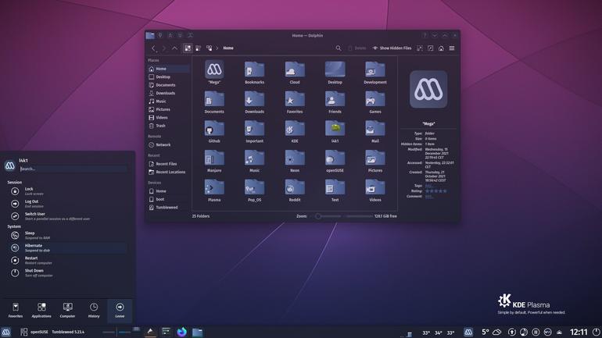Open weather widget showing 5°
The width and height of the screenshot is (602, 338).
point(492,332)
